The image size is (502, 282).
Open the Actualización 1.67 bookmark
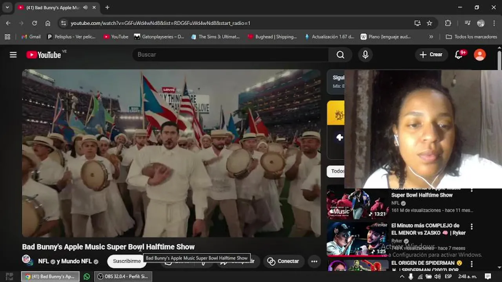pos(329,37)
